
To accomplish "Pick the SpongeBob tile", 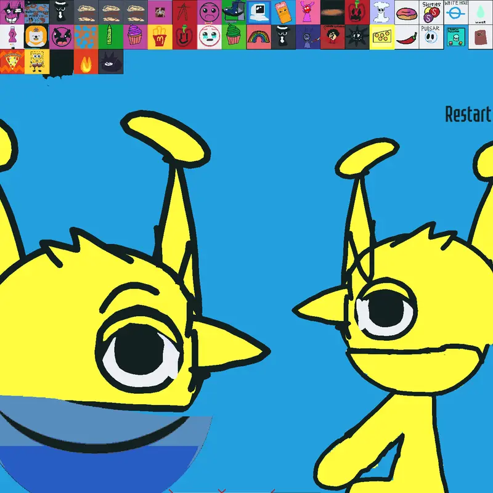I will [37, 62].
